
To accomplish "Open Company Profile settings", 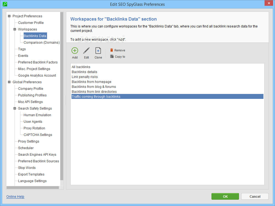I will tap(31, 89).
